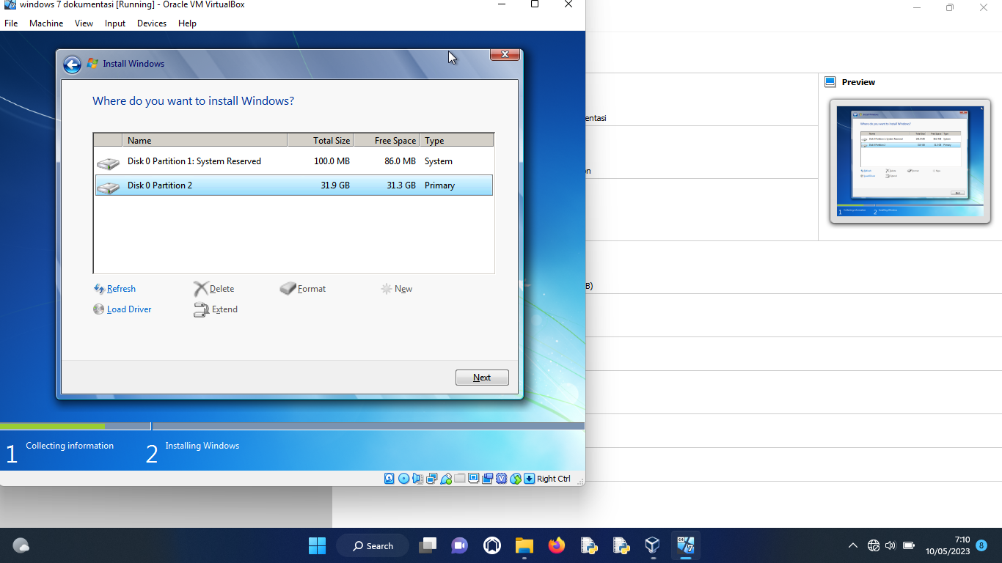Click the host key arrow icon beside Right Ctrl

click(x=529, y=479)
